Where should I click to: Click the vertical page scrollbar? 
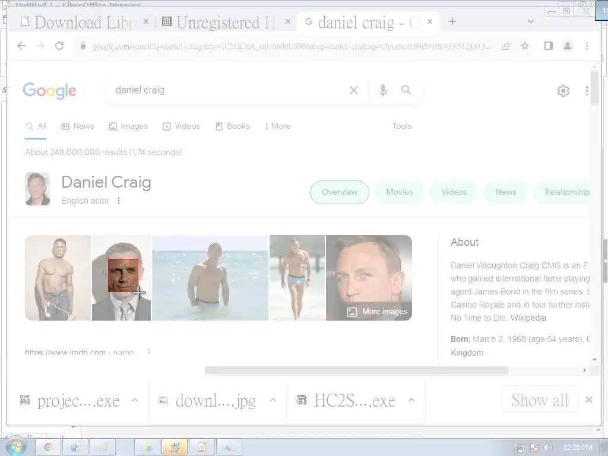pyautogui.click(x=594, y=88)
